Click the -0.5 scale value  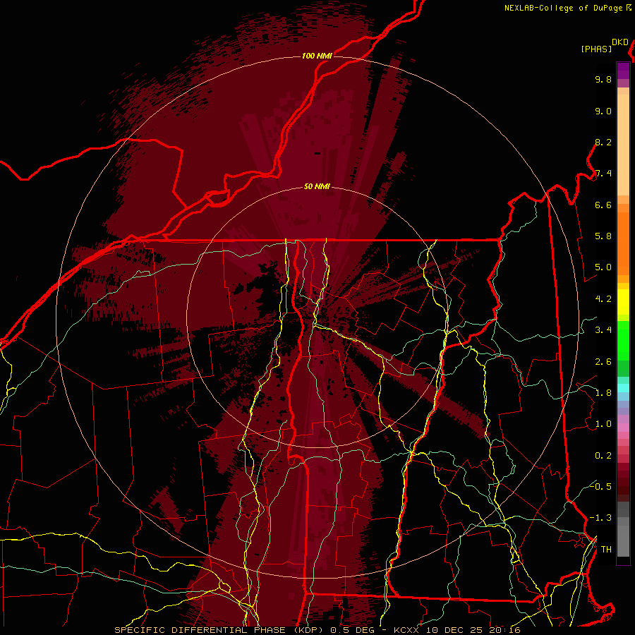click(x=600, y=487)
